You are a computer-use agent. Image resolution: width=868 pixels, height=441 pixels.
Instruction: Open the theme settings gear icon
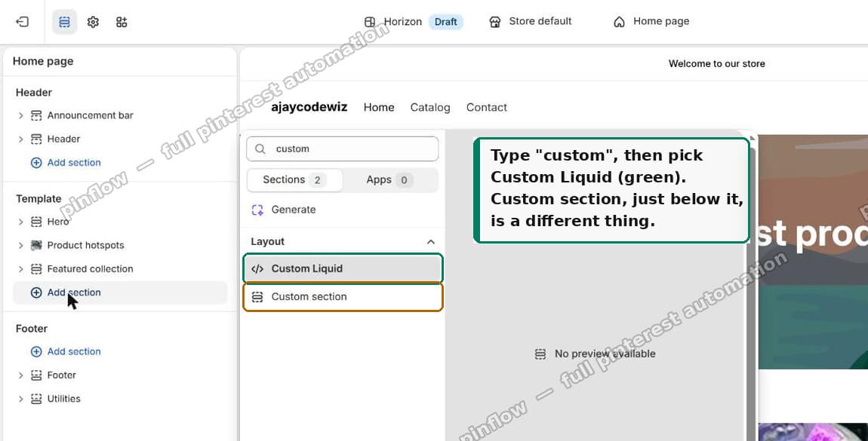click(93, 22)
